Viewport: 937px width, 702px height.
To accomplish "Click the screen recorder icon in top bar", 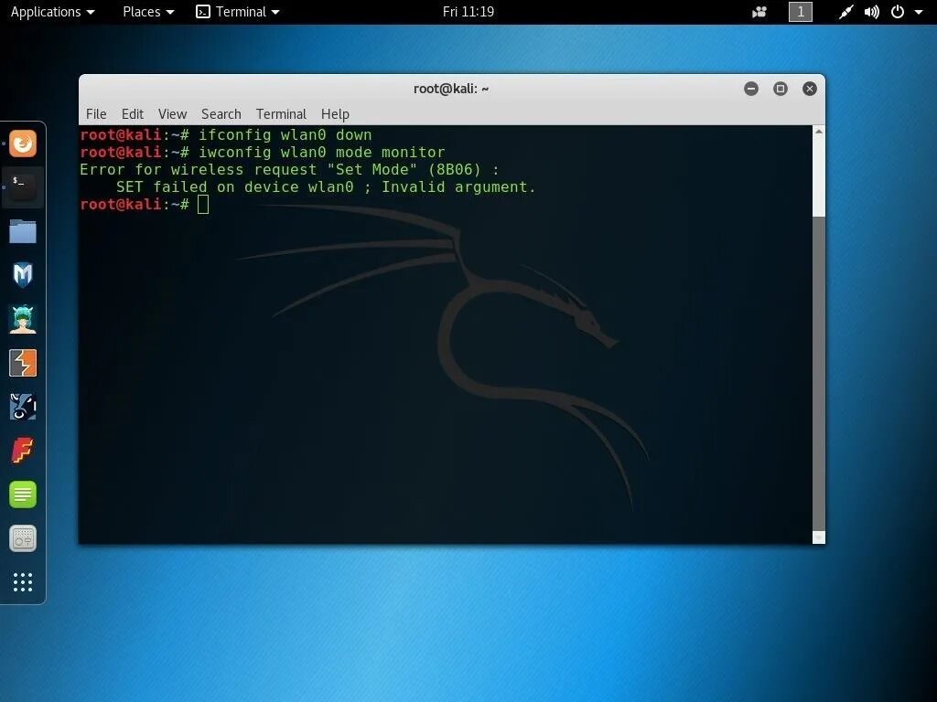I will (x=759, y=12).
